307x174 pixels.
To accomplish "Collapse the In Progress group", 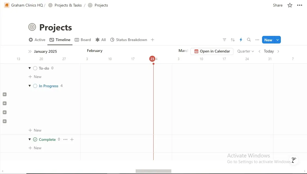I will tap(30, 86).
